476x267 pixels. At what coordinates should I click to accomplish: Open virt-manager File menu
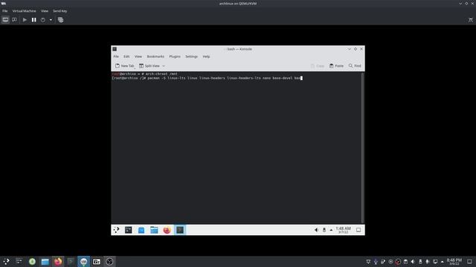point(5,11)
